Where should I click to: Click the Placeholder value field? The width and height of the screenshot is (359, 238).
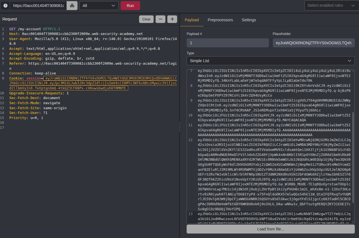[313, 43]
